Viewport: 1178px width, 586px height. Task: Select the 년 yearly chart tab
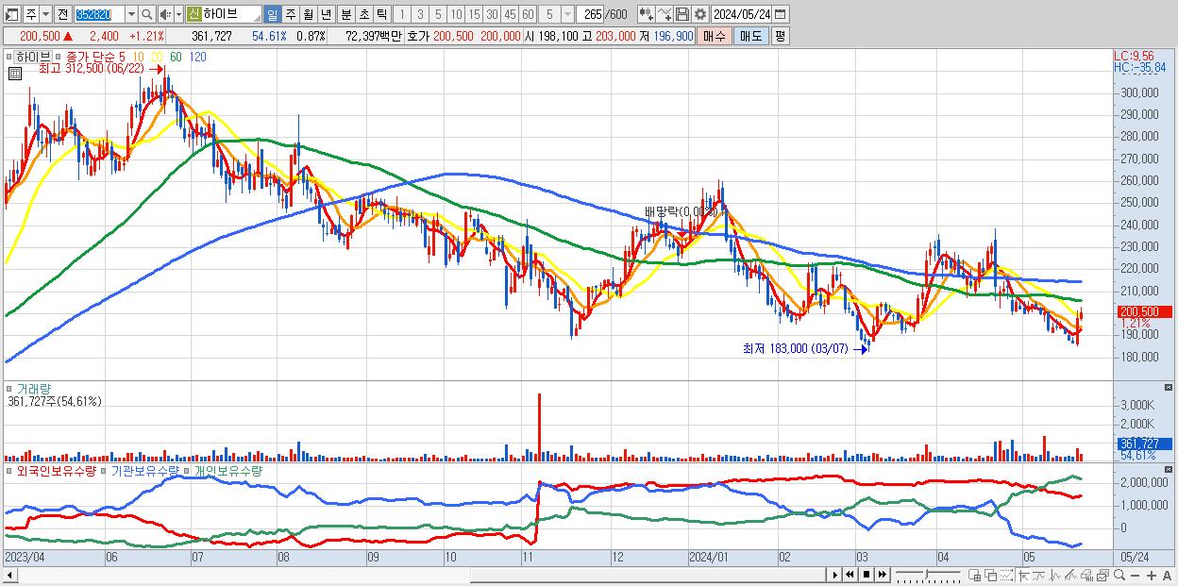[326, 14]
